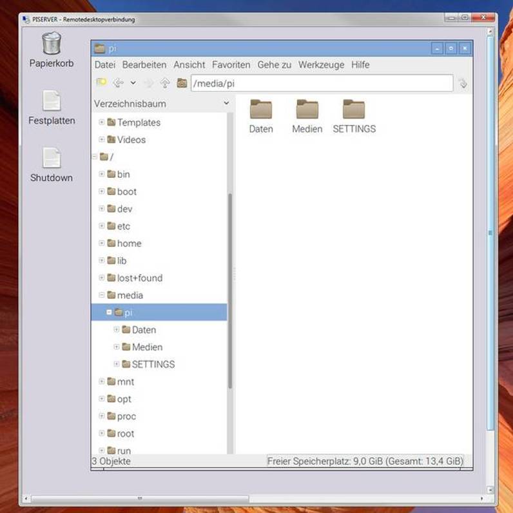Expand the Medien node in tree
The width and height of the screenshot is (513, 513).
117,347
